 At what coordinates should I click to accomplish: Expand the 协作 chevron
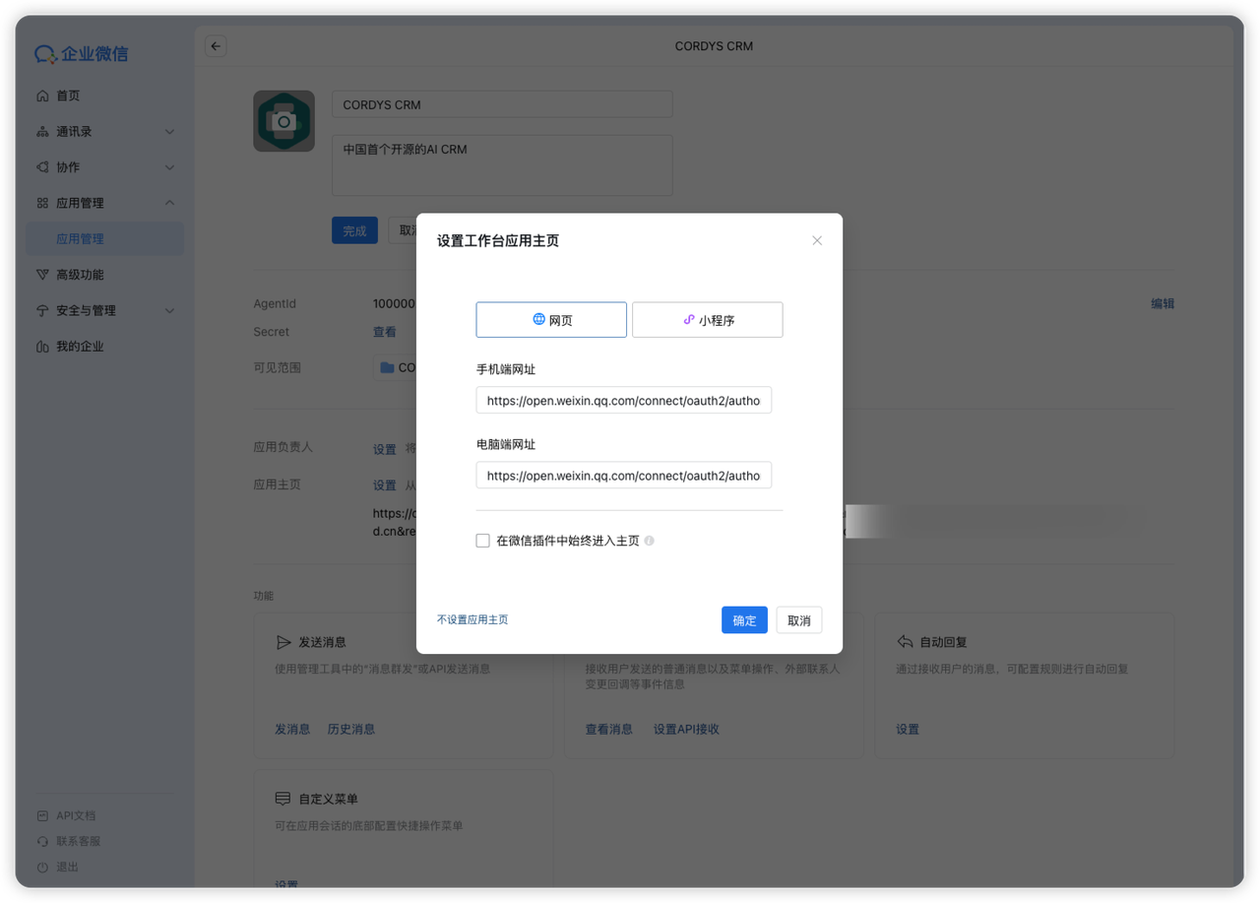[x=169, y=167]
